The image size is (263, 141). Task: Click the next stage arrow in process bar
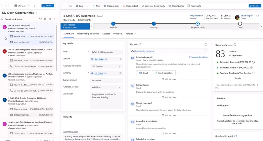[x=261, y=27]
